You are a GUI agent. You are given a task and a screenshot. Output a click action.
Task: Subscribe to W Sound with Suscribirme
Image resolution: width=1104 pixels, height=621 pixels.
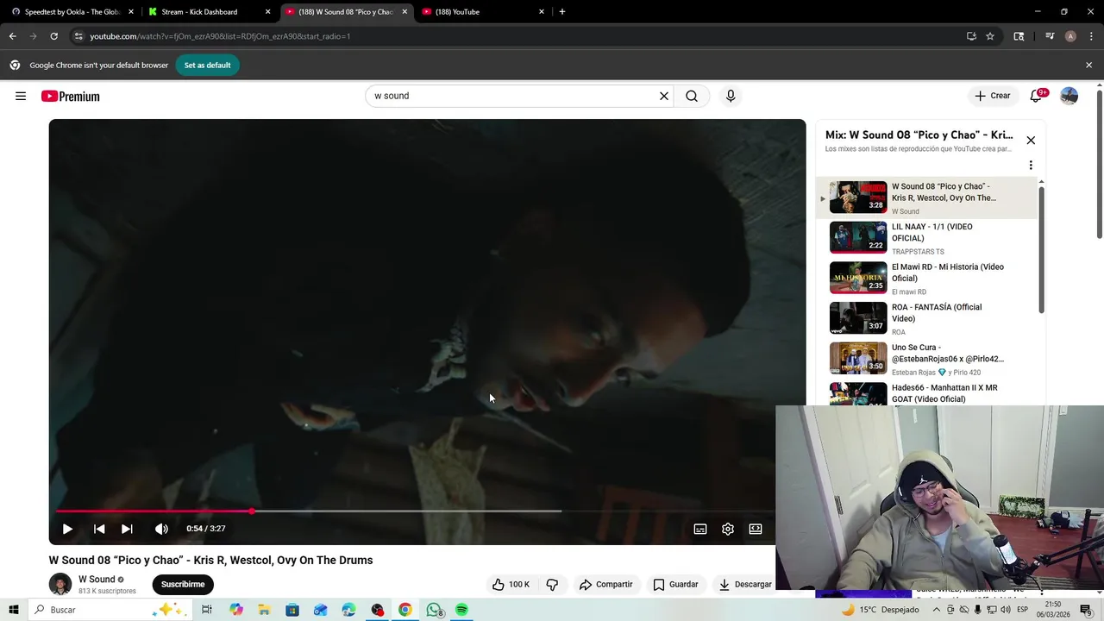(183, 584)
